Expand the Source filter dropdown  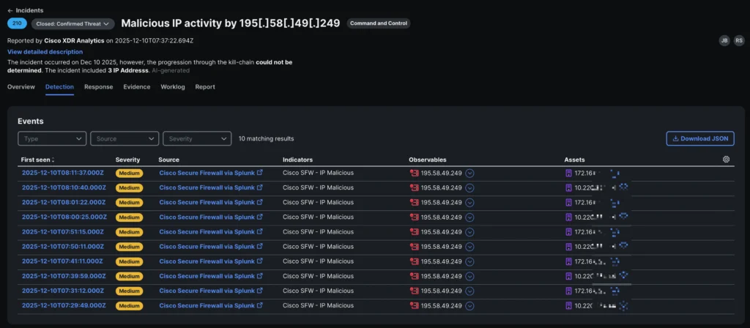click(125, 138)
